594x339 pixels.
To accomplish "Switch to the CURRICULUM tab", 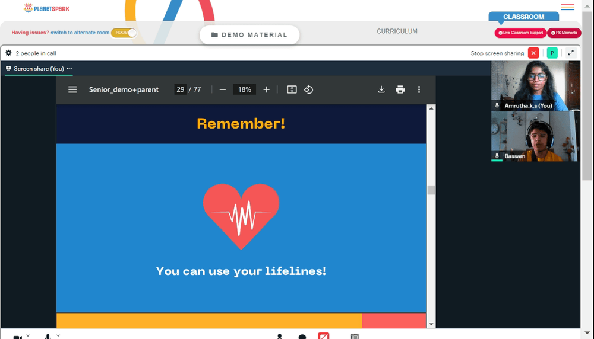I will point(397,31).
